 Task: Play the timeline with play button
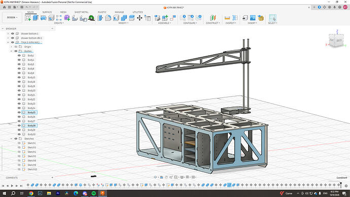12,186
